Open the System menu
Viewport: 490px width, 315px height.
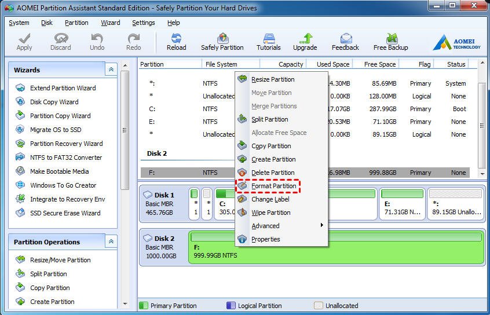pos(19,23)
